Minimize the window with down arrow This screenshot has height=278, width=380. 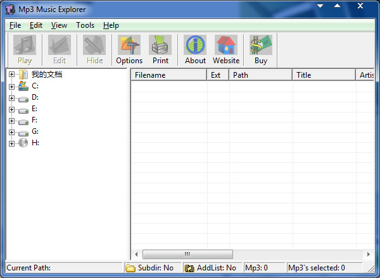click(x=320, y=6)
